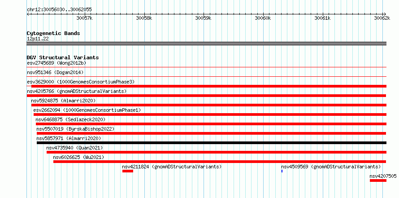Click the red bar of nsv4735940 (Quan2021)
The width and height of the screenshot is (399, 198).
click(x=217, y=152)
